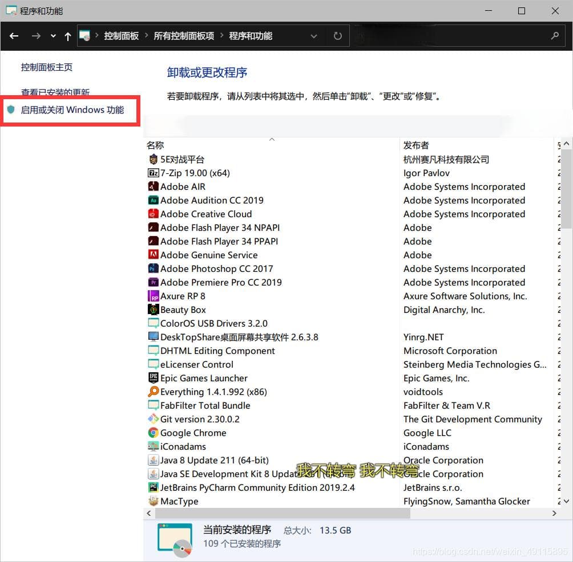Select the iConadams icon
573x562 pixels.
(153, 446)
